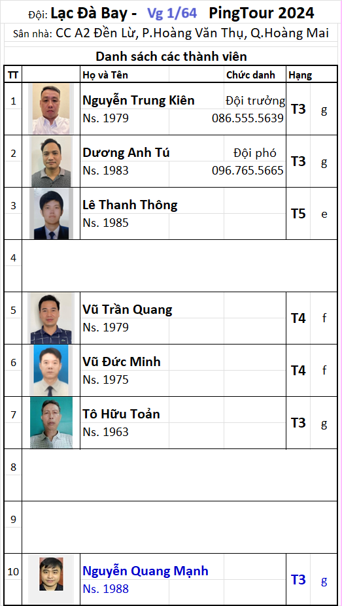Click the Họ và Tên column header

(x=105, y=75)
